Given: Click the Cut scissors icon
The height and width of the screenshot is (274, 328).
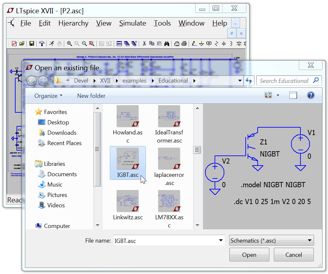Looking at the screenshot, I should coord(144,43).
